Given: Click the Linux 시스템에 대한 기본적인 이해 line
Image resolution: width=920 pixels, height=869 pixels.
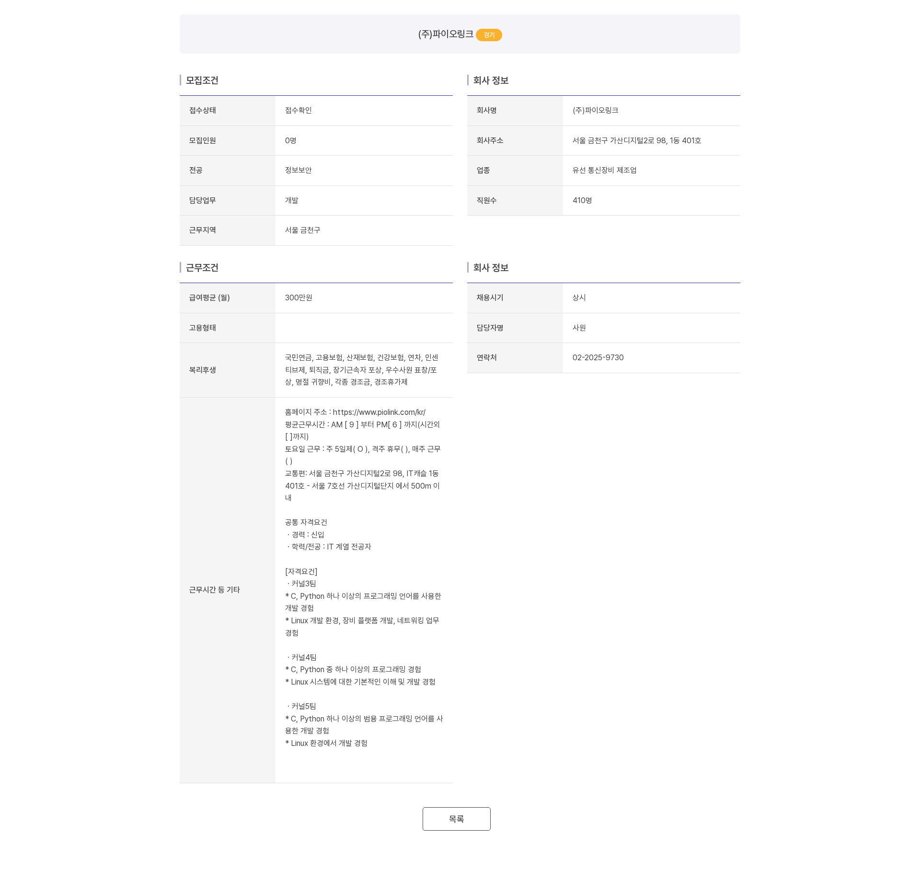Looking at the screenshot, I should [x=360, y=682].
